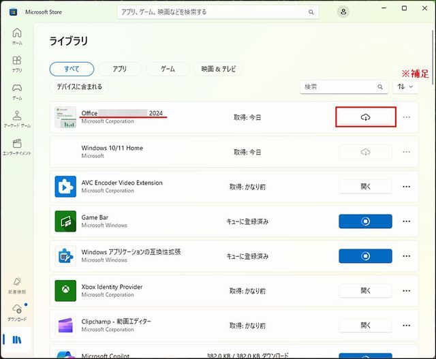Click Office 2024 取得: 今日 status
Screen dimensions: 436x359
pyautogui.click(x=247, y=117)
